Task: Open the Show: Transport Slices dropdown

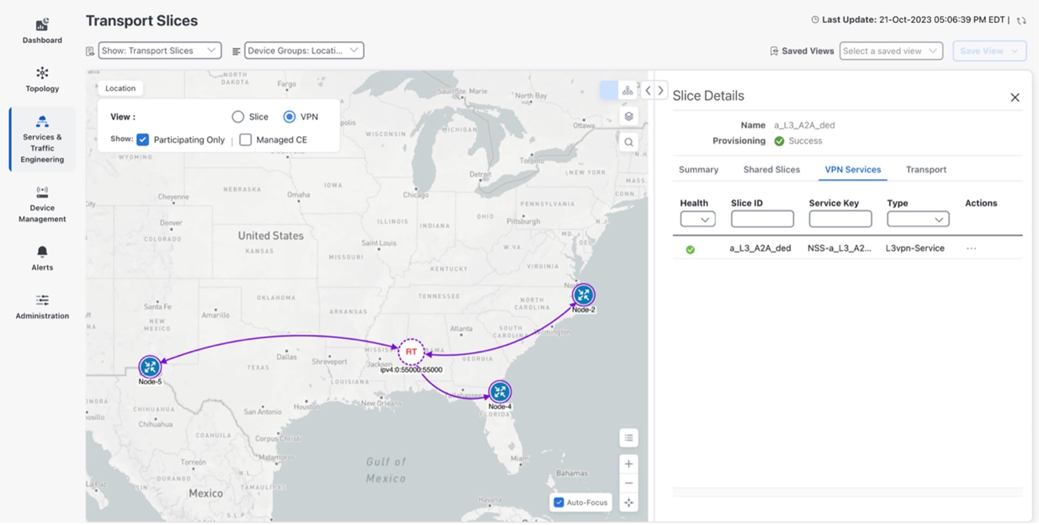Action: (x=159, y=51)
